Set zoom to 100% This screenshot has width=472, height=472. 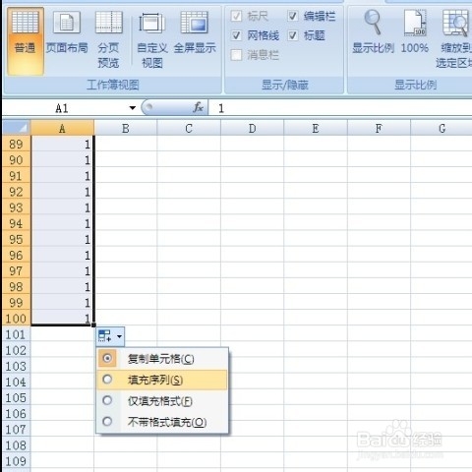[x=415, y=32]
